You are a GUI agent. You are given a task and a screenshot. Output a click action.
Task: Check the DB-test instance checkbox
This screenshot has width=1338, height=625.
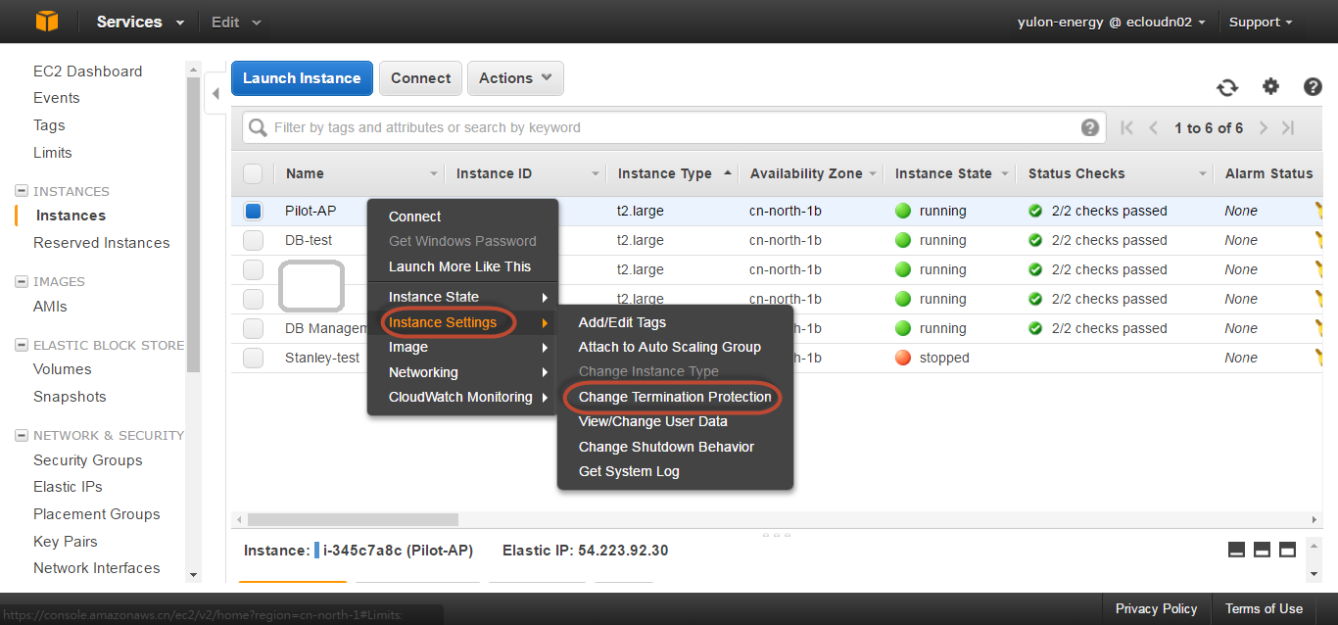(253, 240)
